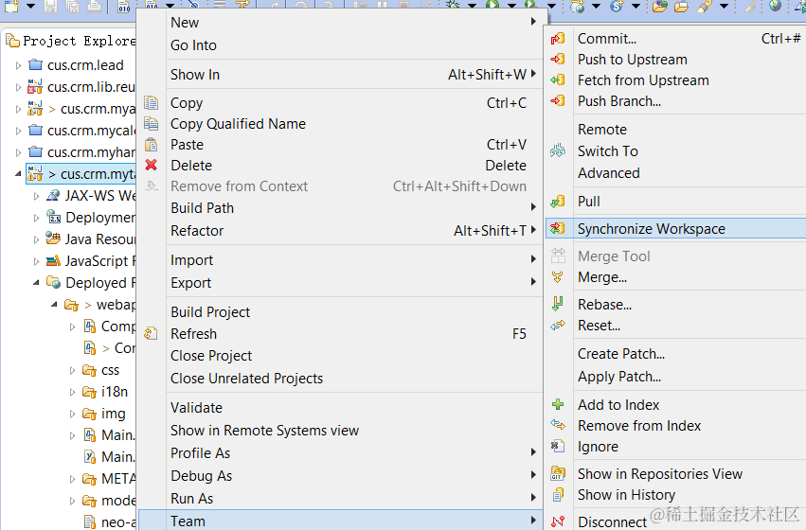Open the Build Path submenu
Screen dimensions: 806x530
click(354, 208)
